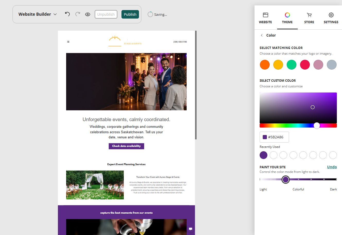Select the orange matching color swatch

tap(265, 65)
